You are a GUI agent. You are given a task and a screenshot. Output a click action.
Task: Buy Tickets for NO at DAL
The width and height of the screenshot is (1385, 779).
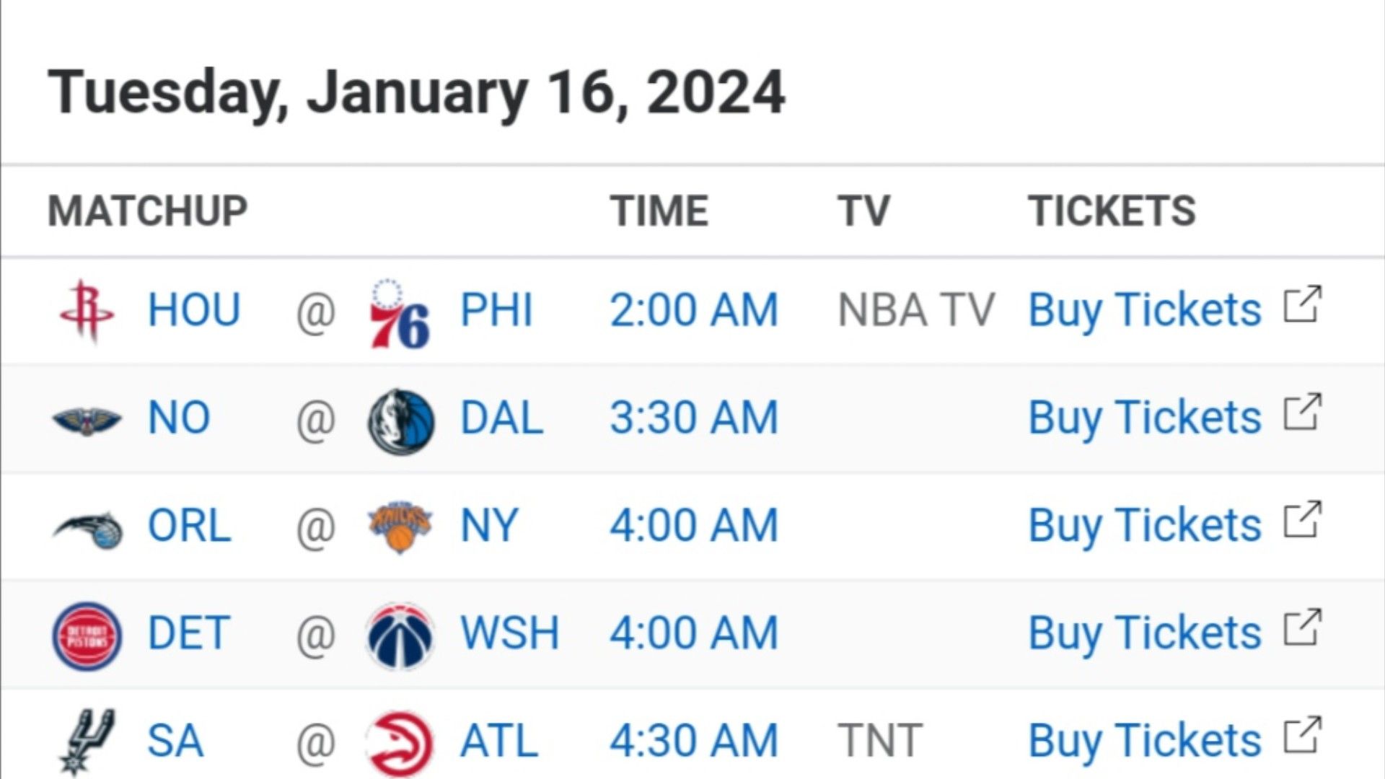point(1145,418)
